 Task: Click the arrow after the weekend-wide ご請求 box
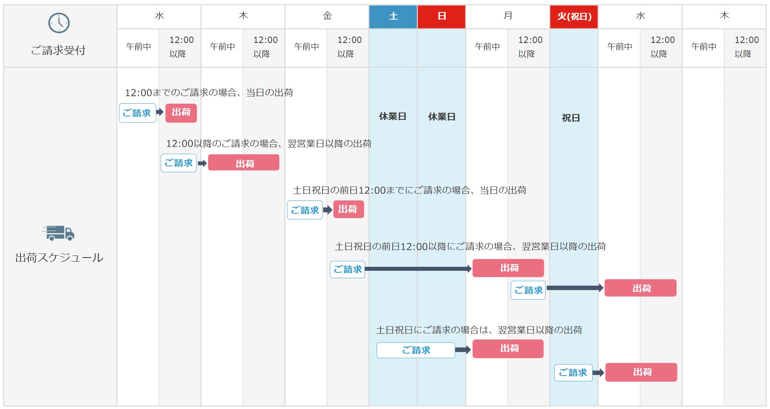[x=463, y=350]
